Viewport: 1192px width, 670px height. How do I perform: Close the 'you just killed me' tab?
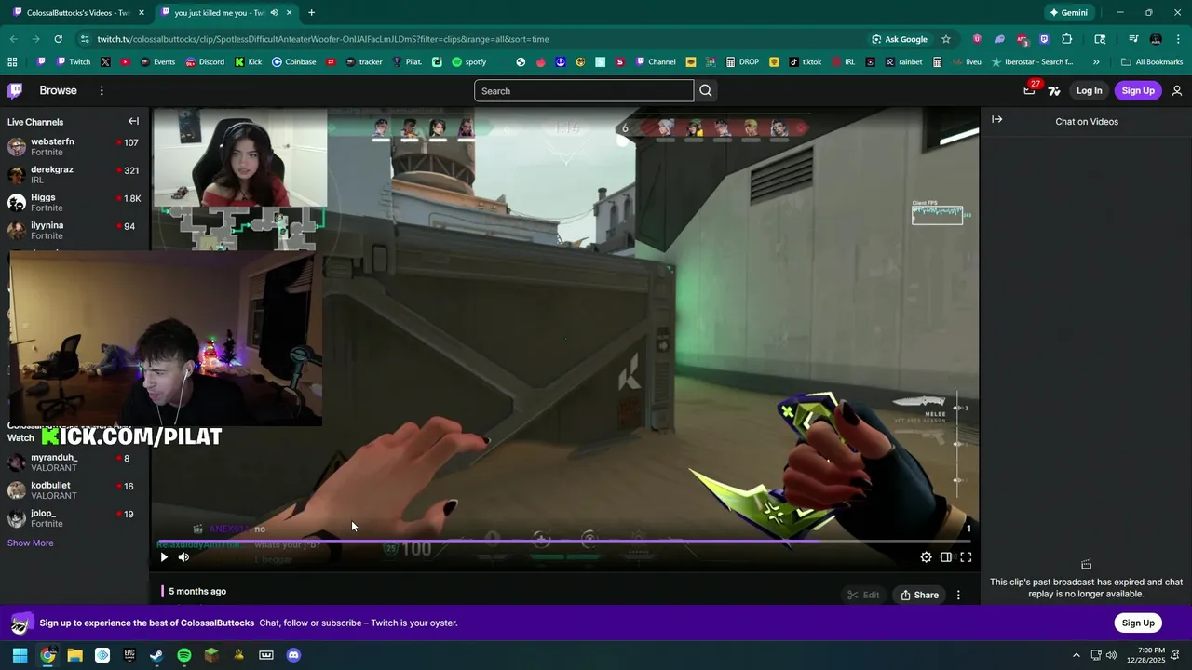[x=289, y=13]
